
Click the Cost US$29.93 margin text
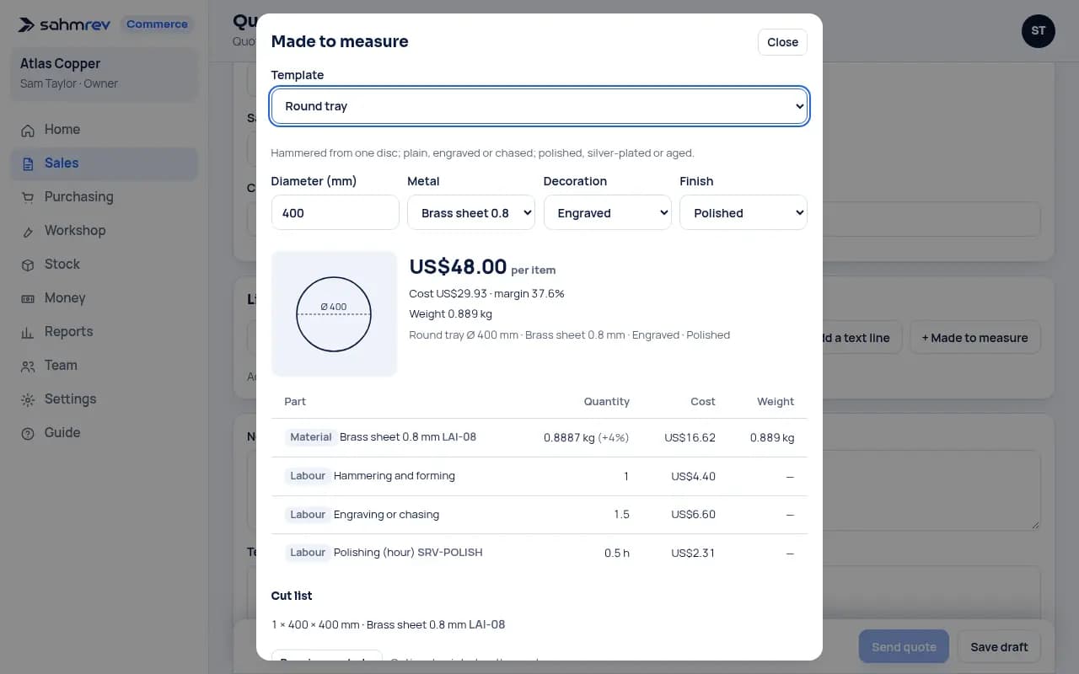(486, 294)
